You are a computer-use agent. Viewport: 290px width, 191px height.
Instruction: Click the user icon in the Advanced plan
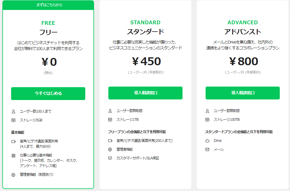click(x=207, y=111)
